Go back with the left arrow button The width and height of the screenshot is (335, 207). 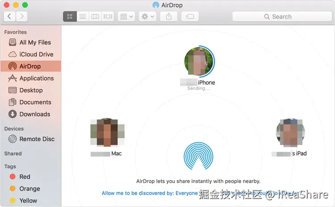click(x=9, y=17)
